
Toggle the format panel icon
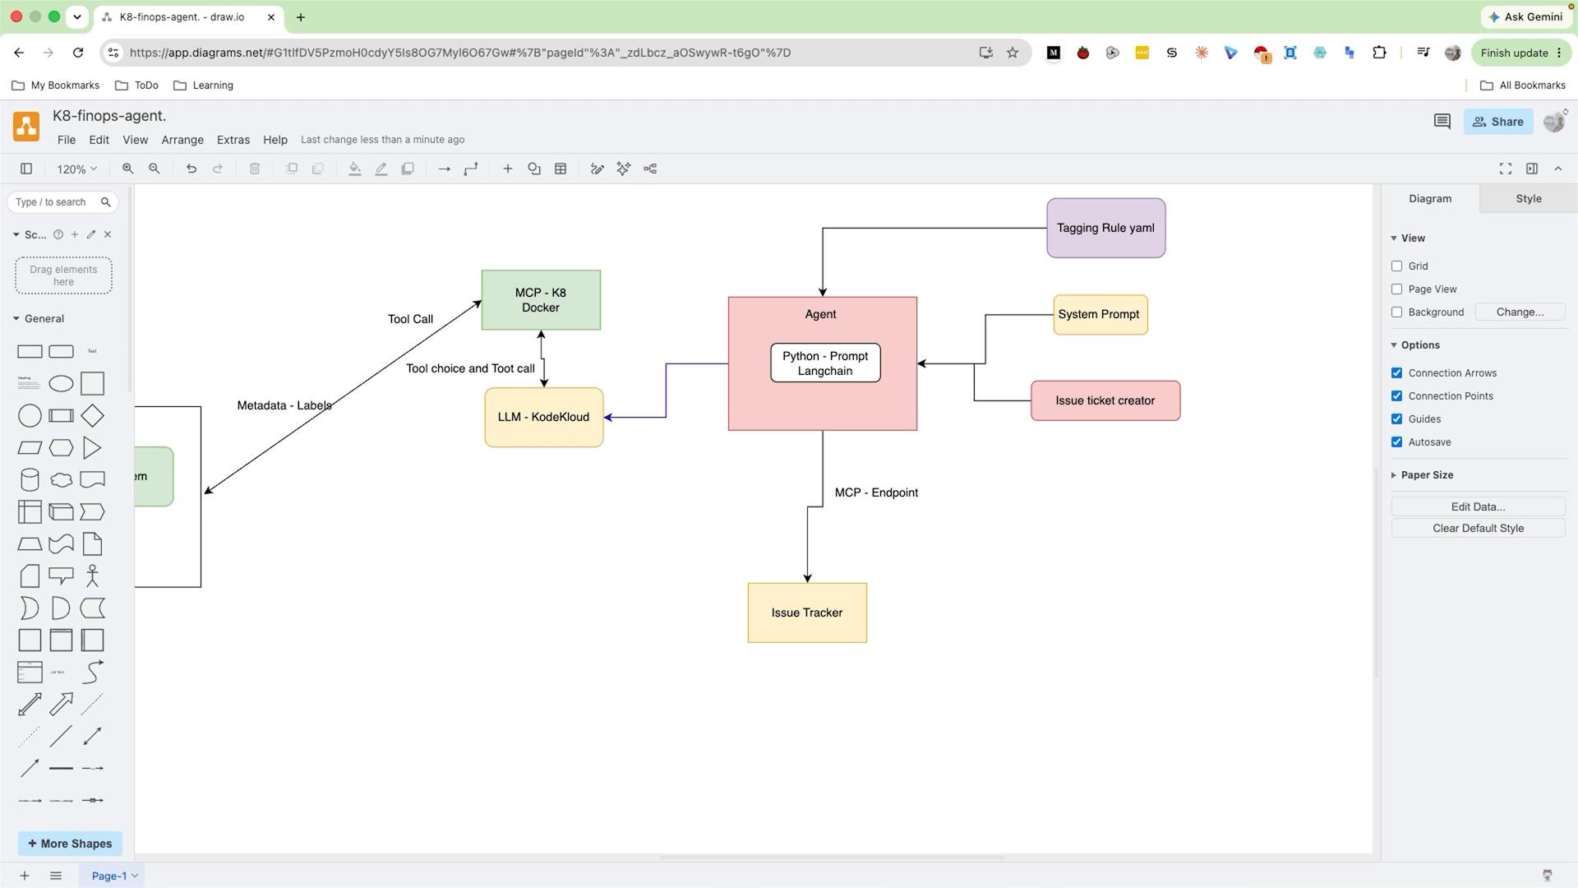point(1532,169)
